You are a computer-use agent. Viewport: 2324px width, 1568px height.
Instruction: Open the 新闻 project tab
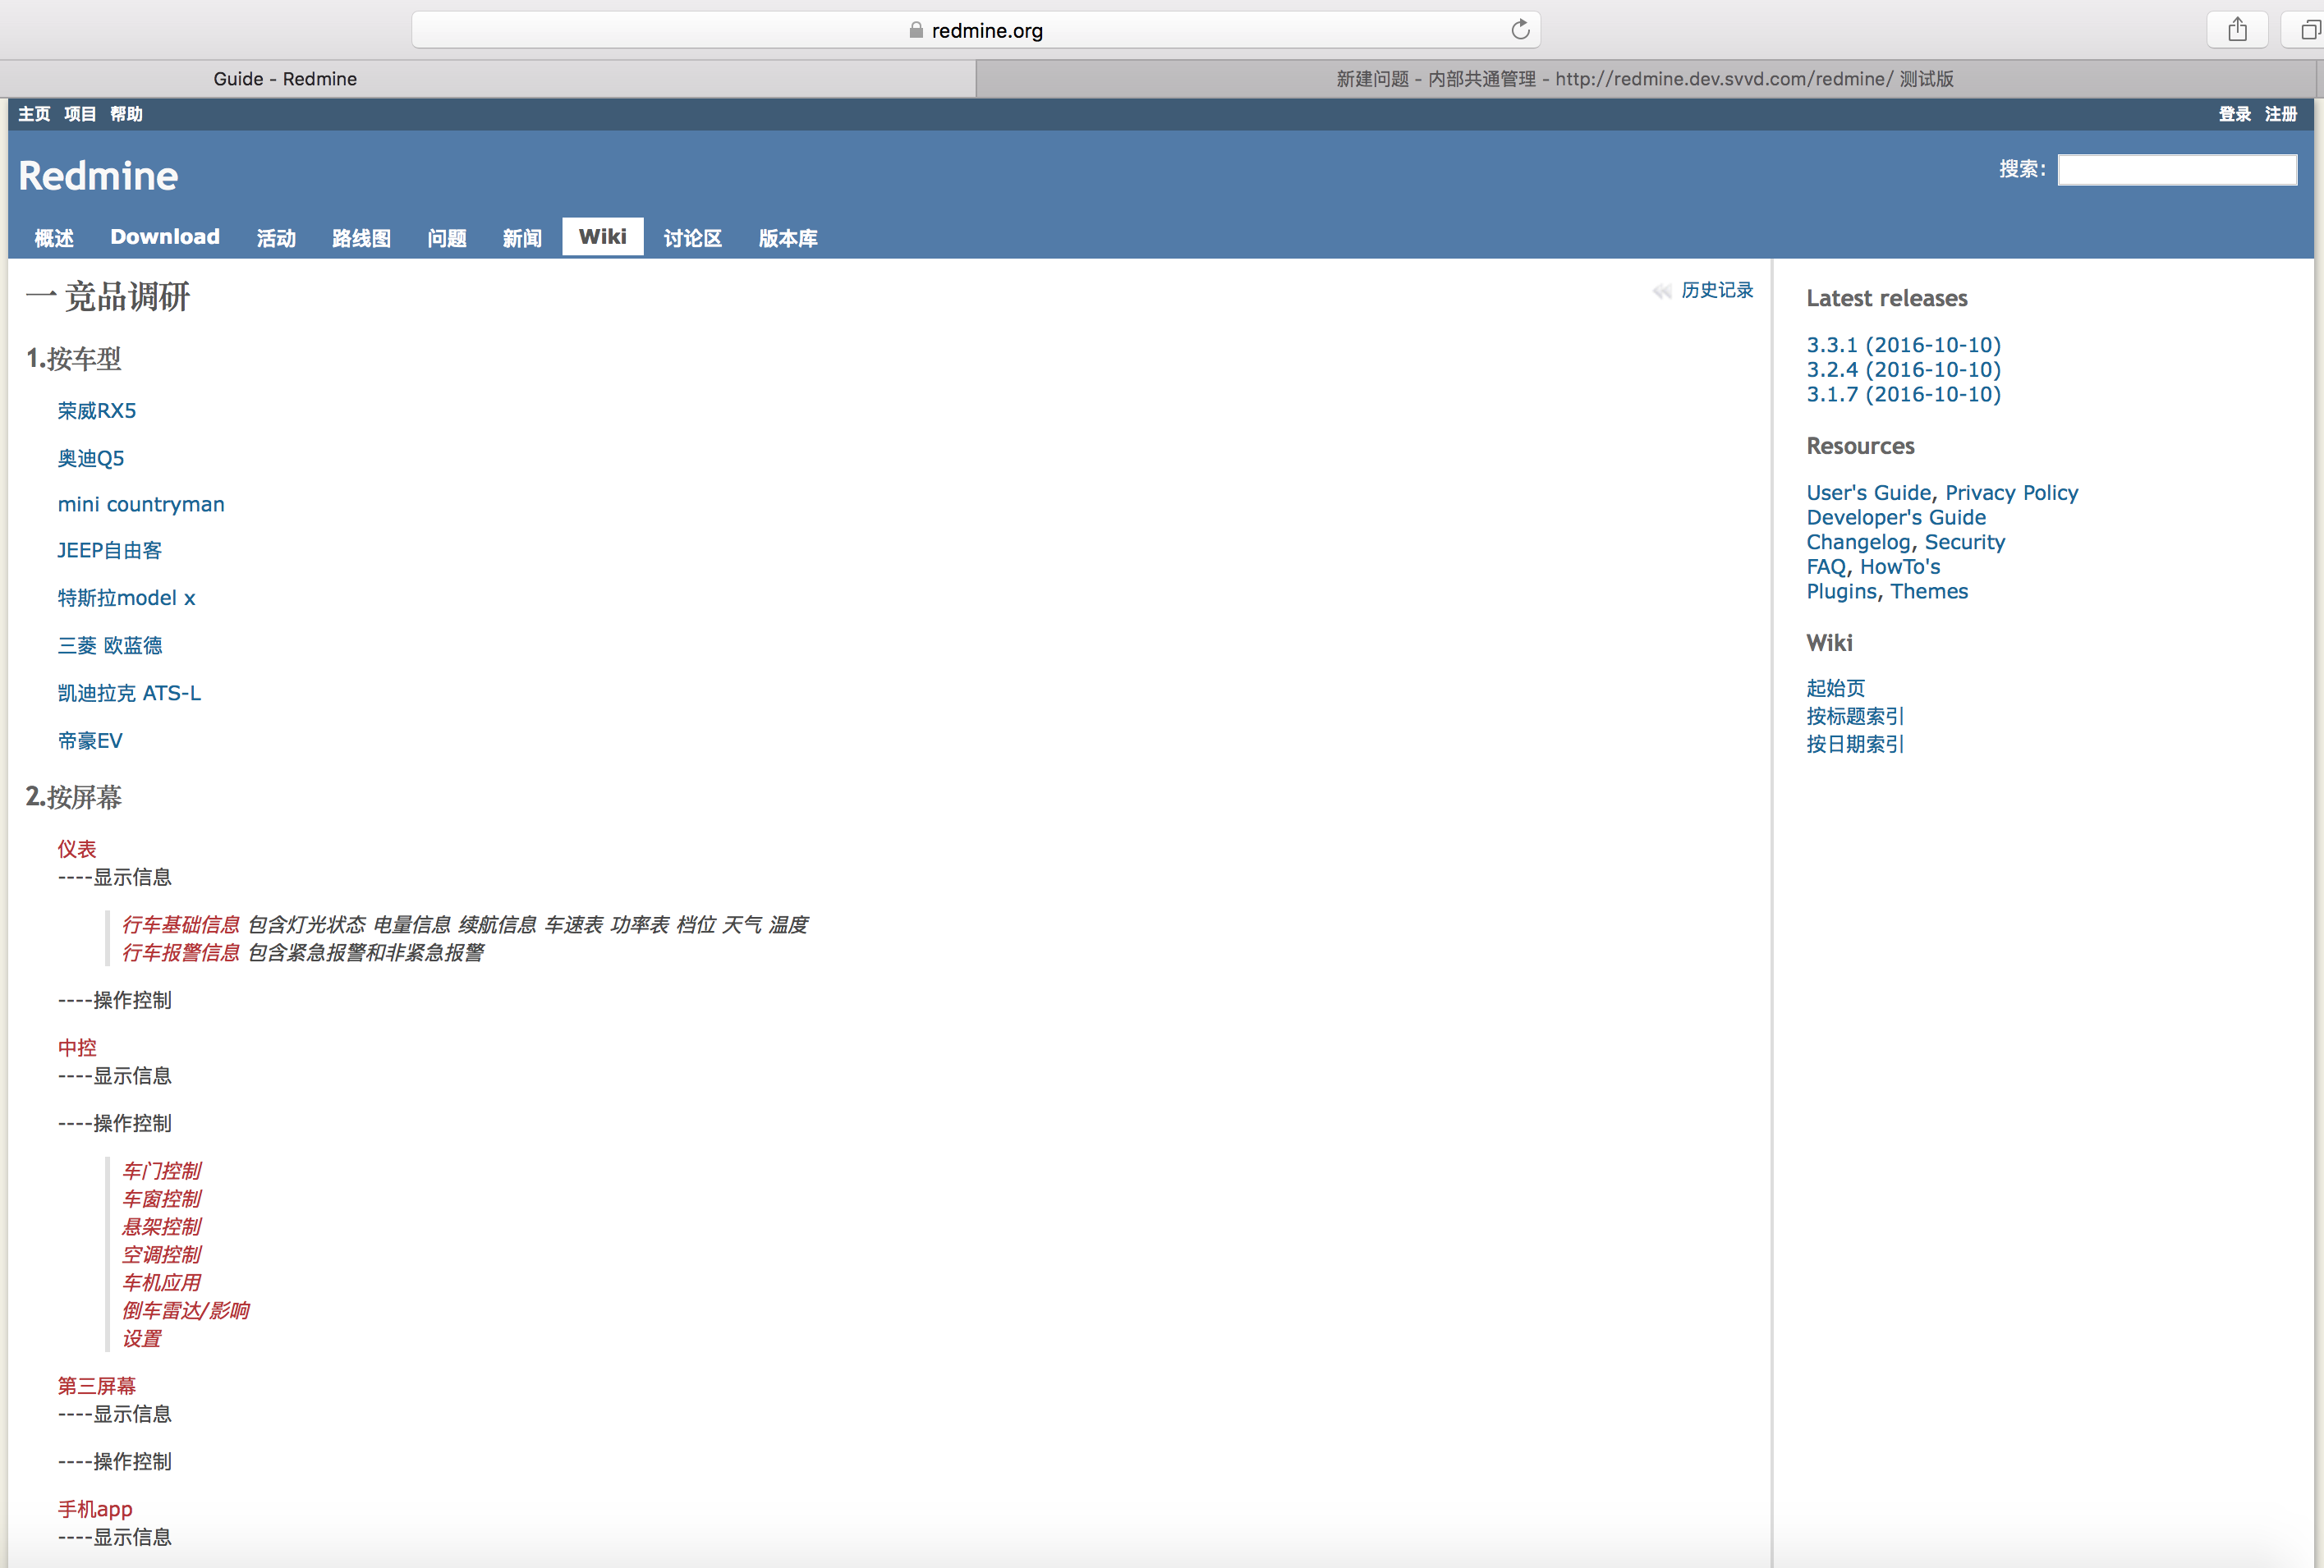522,237
